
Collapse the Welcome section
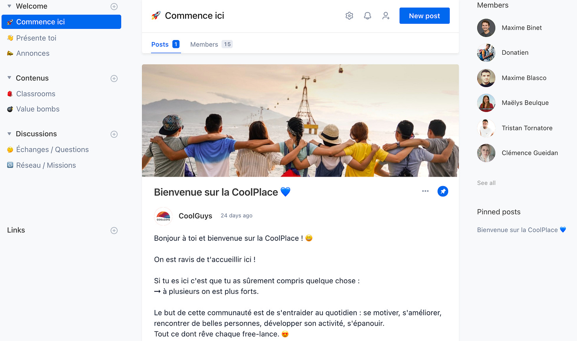coord(10,6)
